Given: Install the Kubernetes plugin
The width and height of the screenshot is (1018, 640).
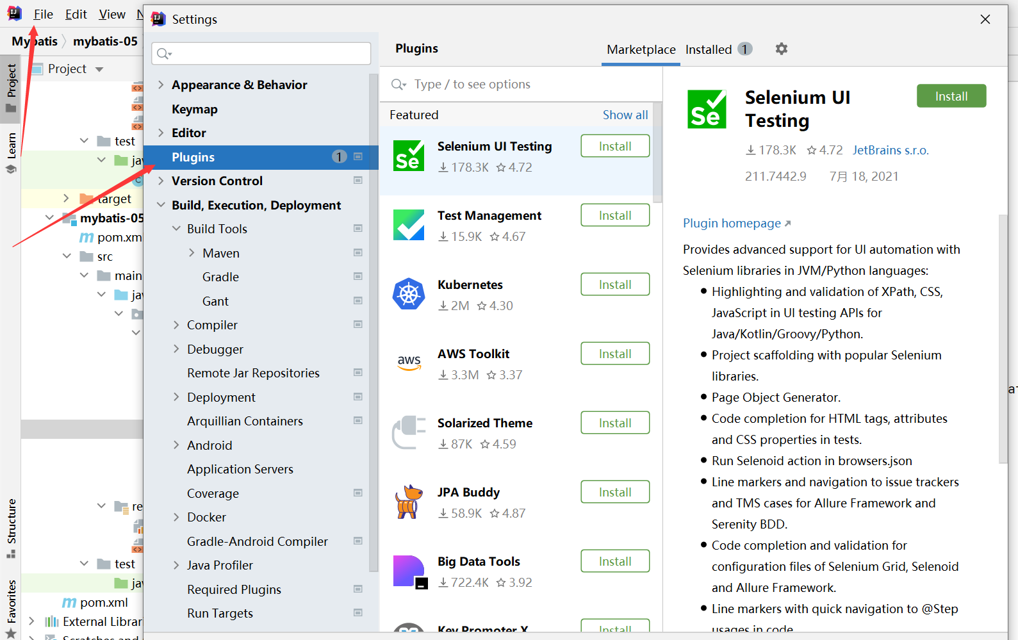Looking at the screenshot, I should [614, 284].
